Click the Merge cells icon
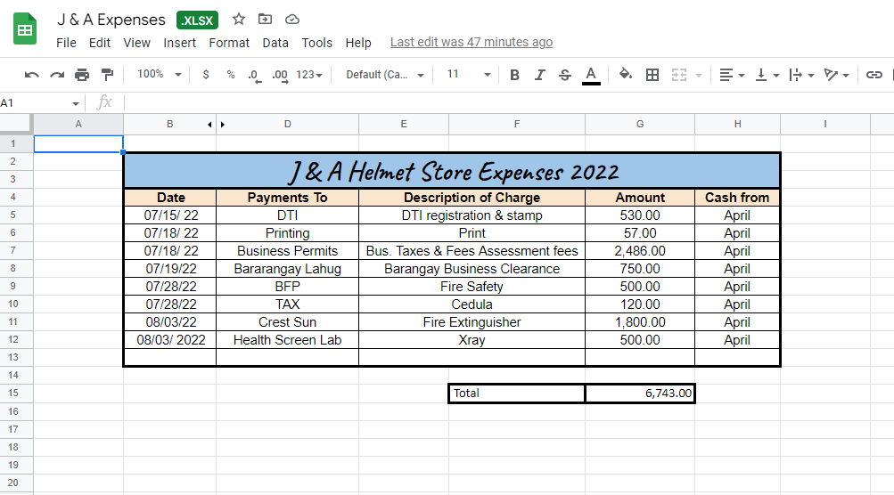The image size is (894, 495). tap(678, 75)
